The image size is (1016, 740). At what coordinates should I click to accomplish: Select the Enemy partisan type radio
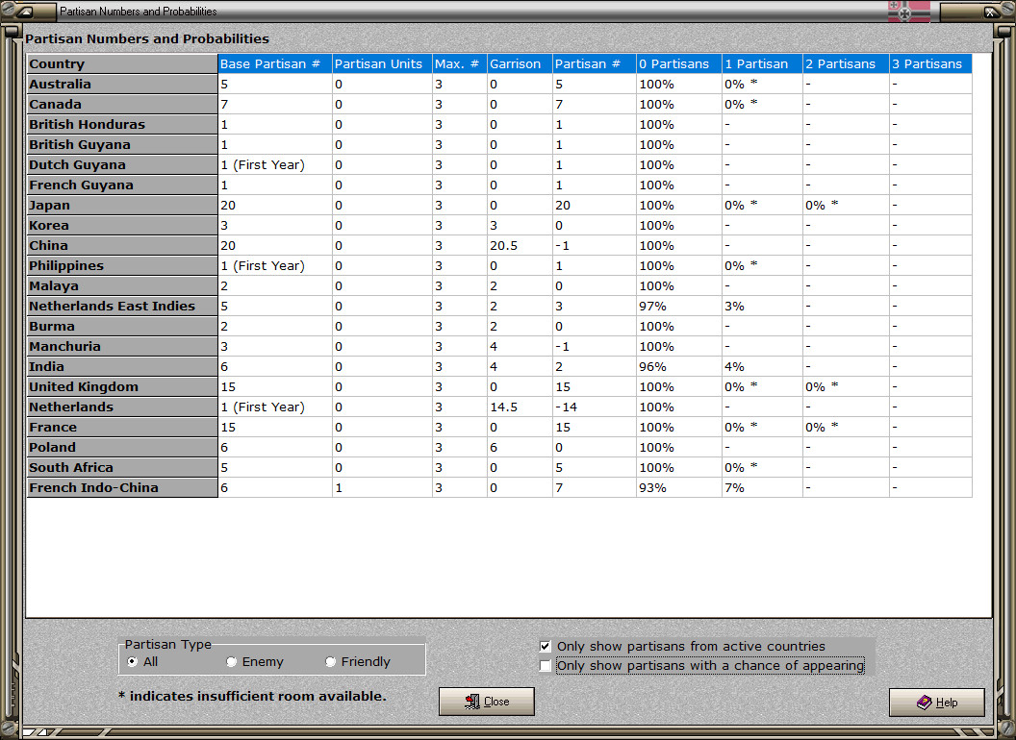231,661
